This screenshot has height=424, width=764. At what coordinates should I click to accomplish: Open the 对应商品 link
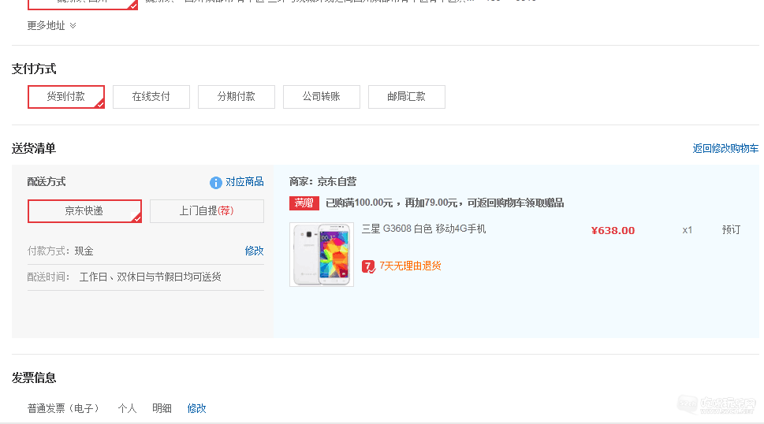[x=244, y=182]
